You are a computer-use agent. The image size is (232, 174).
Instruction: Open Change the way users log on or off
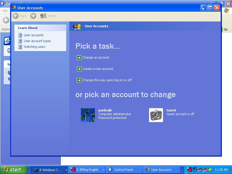(107, 80)
